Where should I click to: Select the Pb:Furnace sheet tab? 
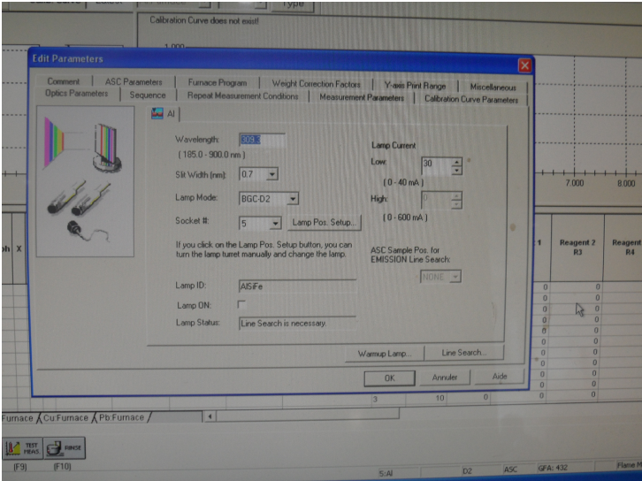coord(122,417)
